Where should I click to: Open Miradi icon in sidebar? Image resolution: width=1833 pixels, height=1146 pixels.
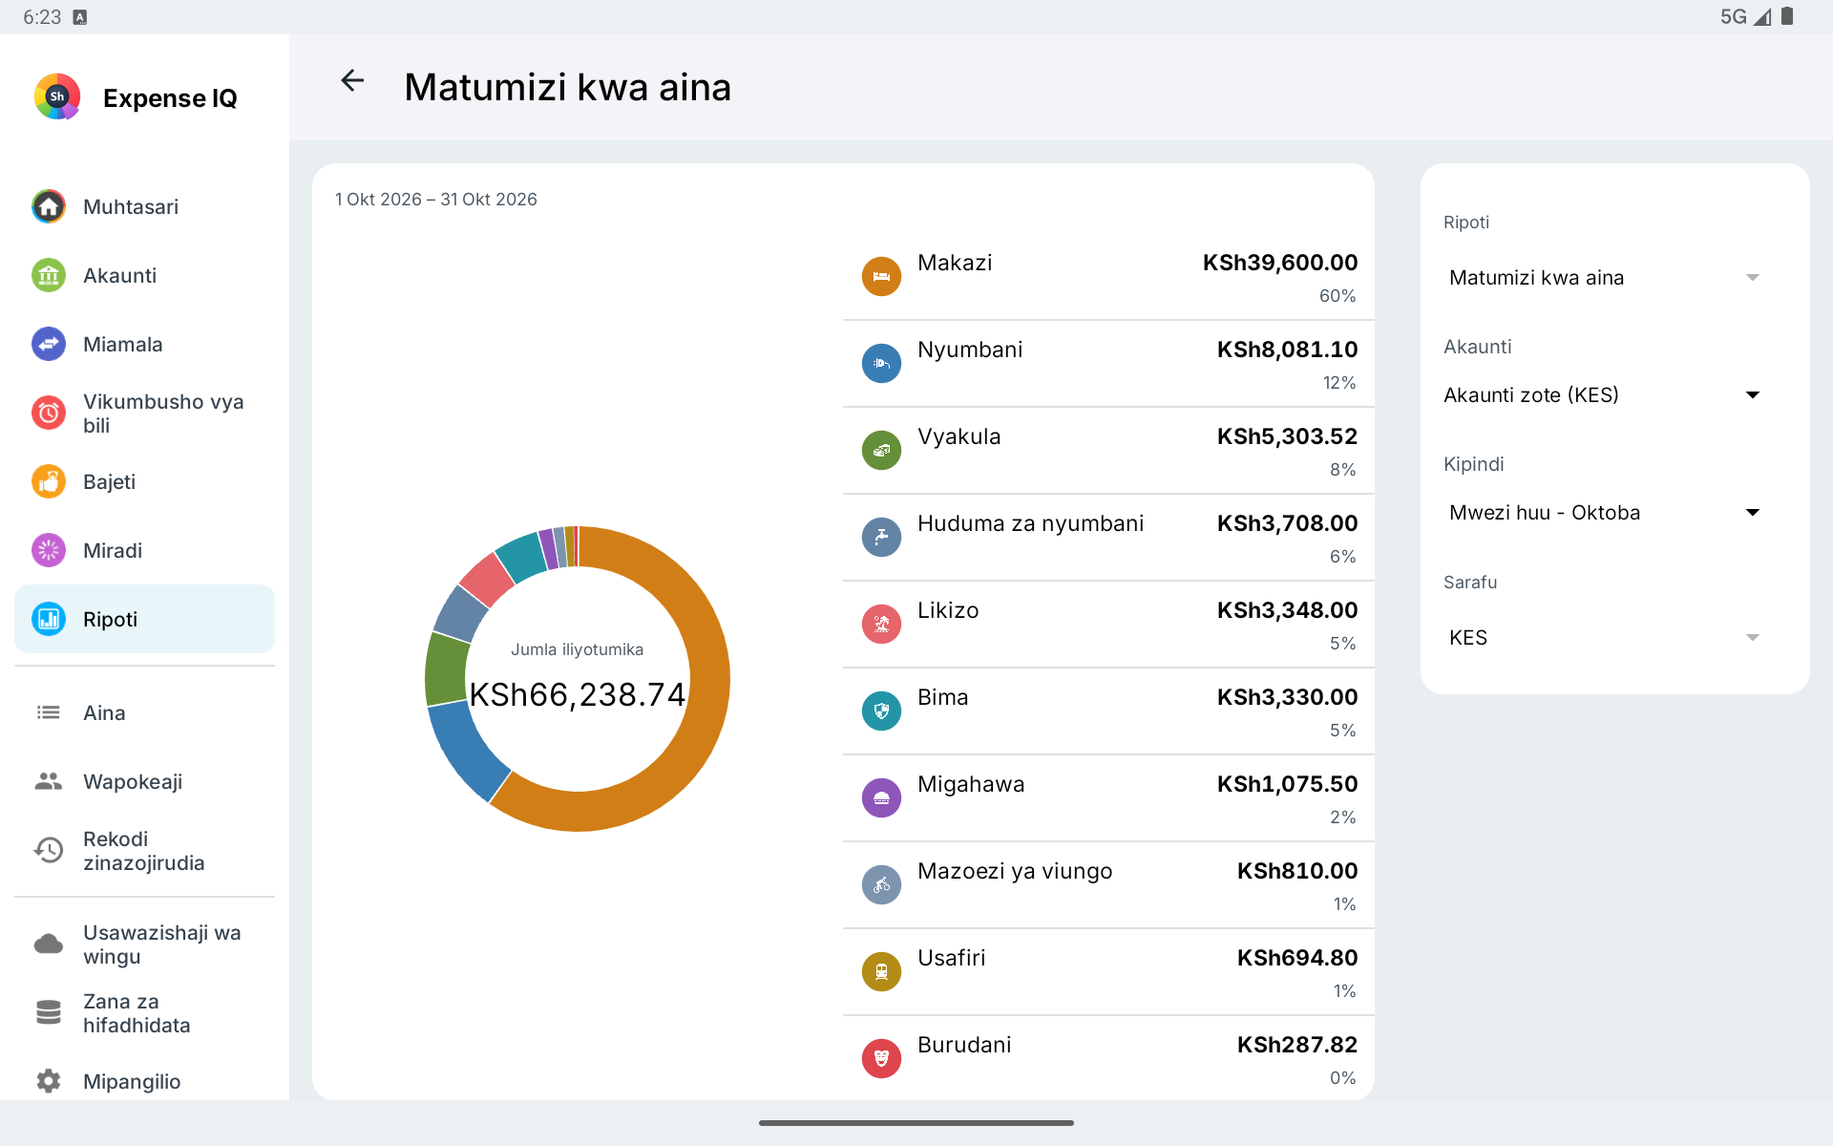click(49, 550)
